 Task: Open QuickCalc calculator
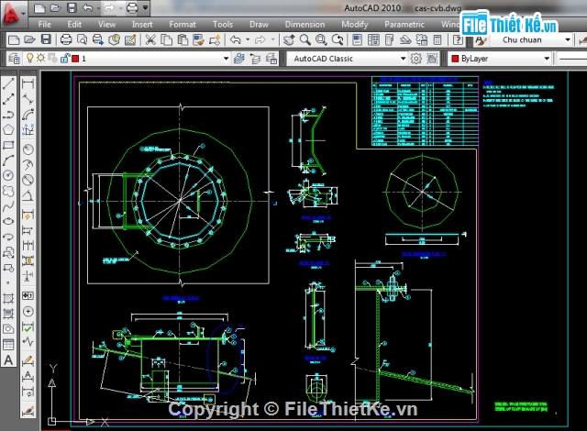pos(437,39)
